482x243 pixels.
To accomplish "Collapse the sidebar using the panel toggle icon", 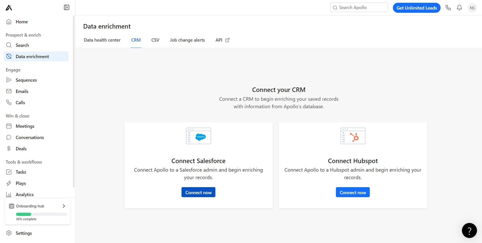I will click(x=67, y=8).
